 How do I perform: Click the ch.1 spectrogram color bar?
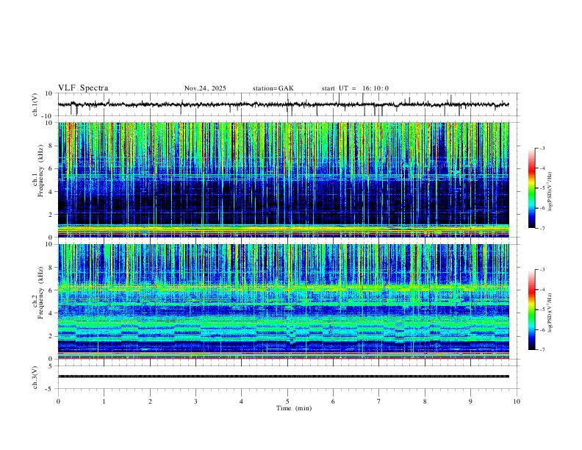click(531, 188)
